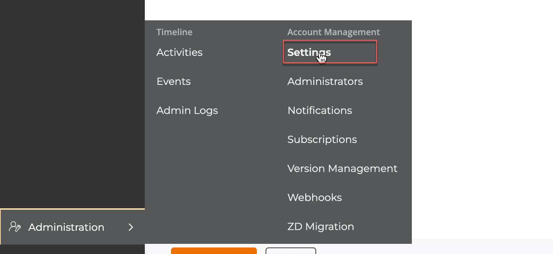
Task: Open the Events menu entry
Action: 174,81
